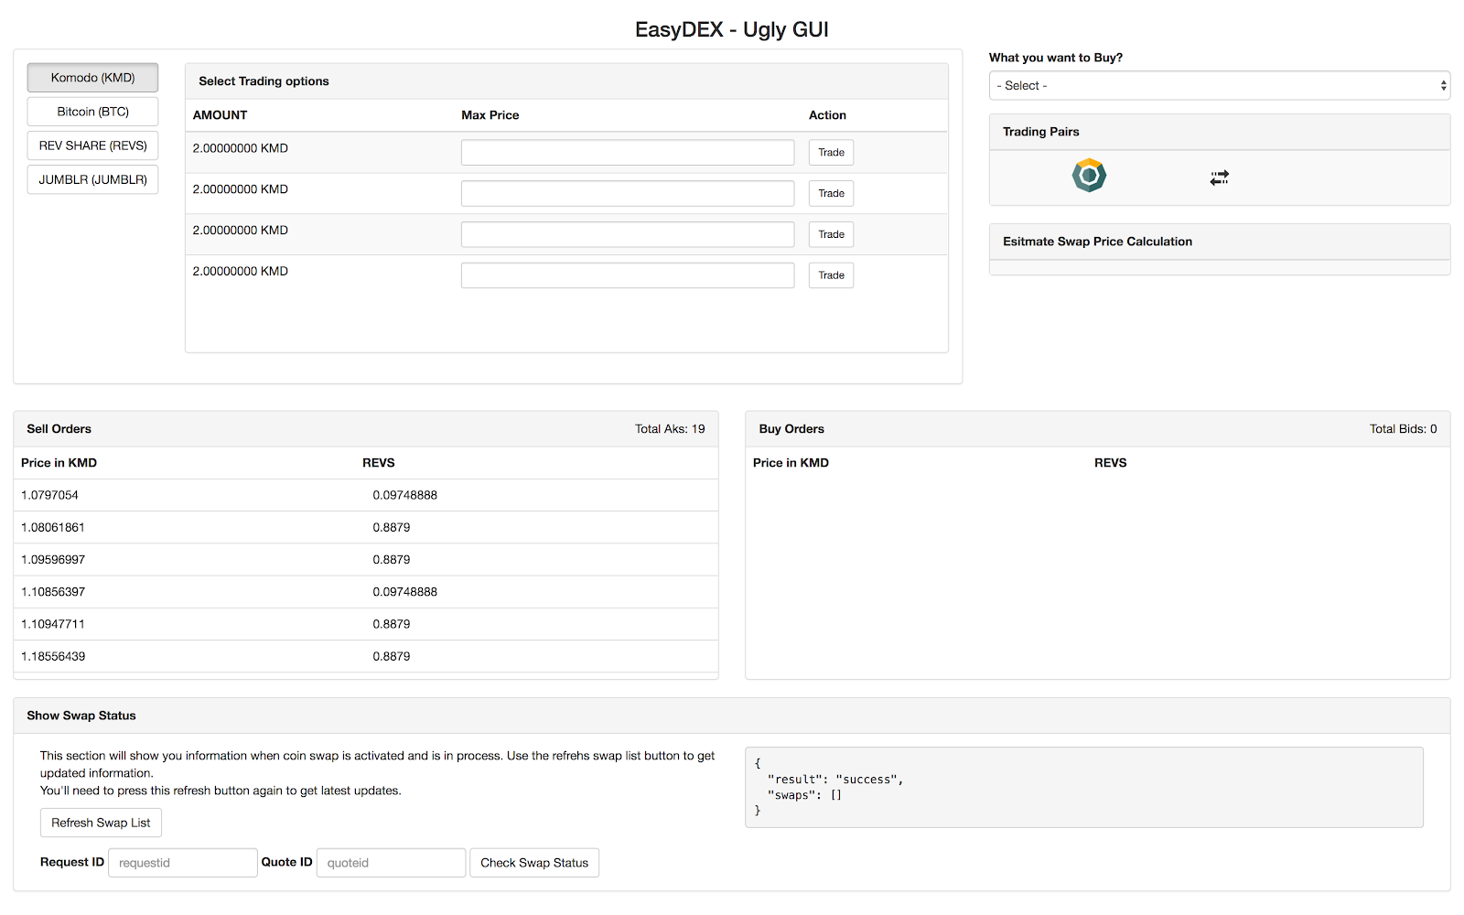The width and height of the screenshot is (1464, 915).
Task: Click REVS amount 0.8879 in the 1.08061861 row
Action: 392,528
